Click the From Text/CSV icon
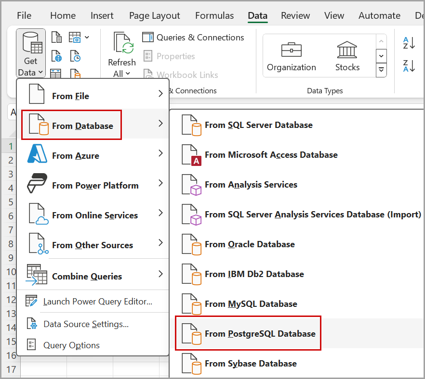Viewport: 425px width, 379px height. click(57, 37)
